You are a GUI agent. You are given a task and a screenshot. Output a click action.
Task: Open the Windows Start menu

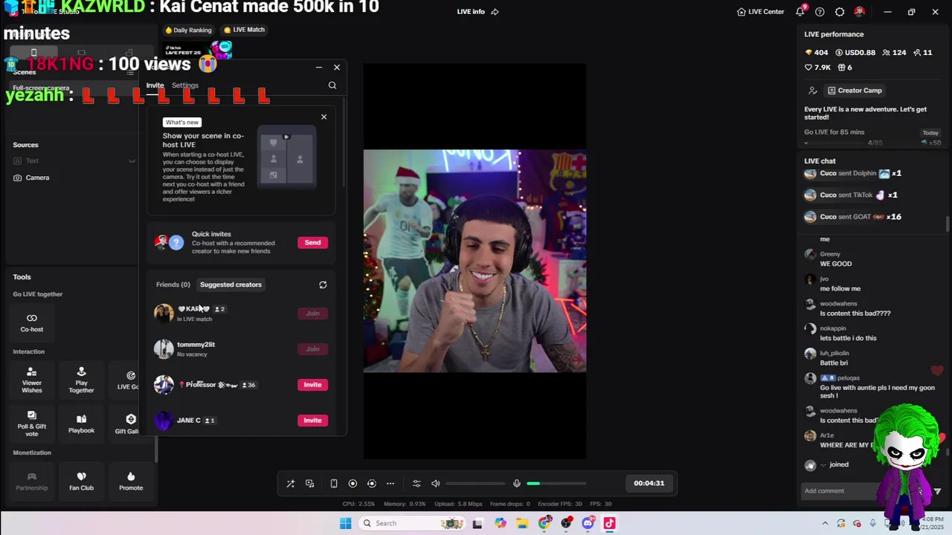coord(345,523)
